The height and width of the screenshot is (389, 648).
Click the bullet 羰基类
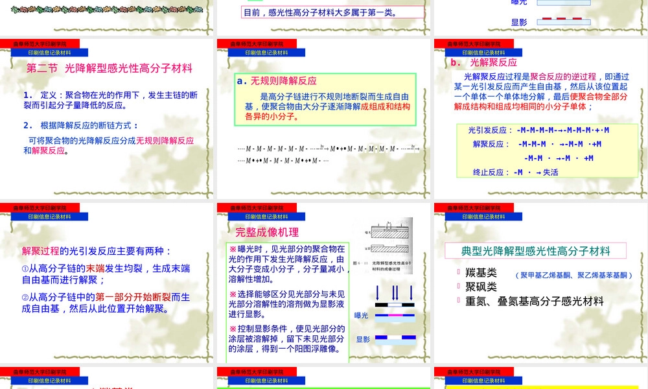[481, 273]
